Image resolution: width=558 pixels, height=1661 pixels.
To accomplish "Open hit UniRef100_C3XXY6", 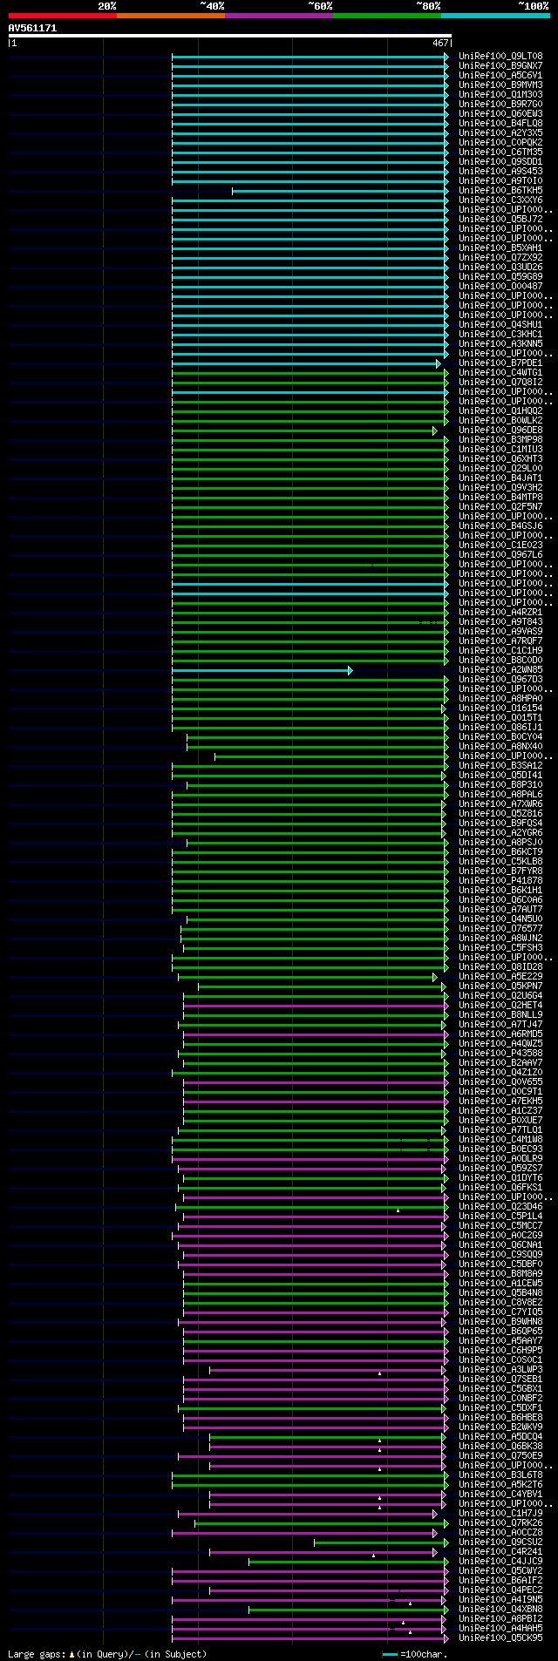I will click(x=500, y=200).
